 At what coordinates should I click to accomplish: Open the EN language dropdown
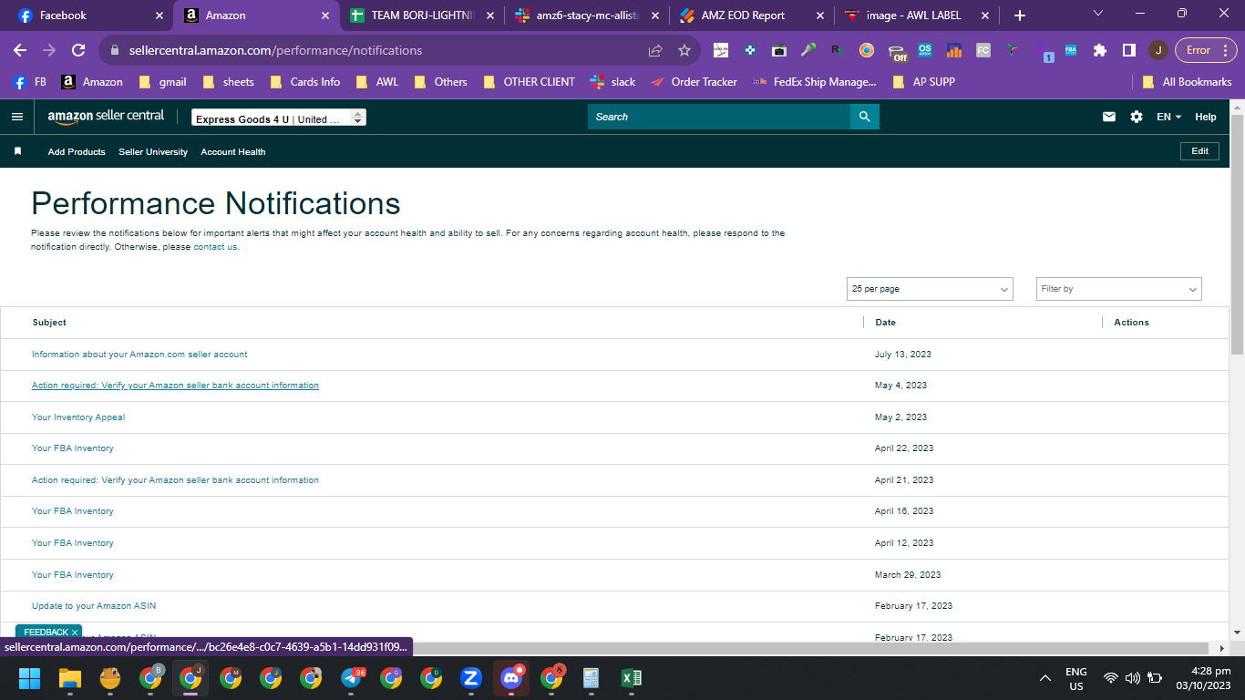coord(1168,117)
